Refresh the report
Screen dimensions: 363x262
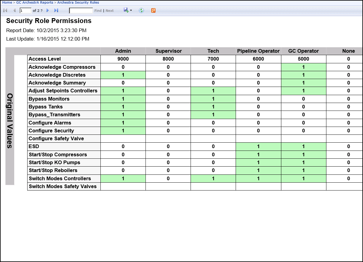tap(141, 11)
